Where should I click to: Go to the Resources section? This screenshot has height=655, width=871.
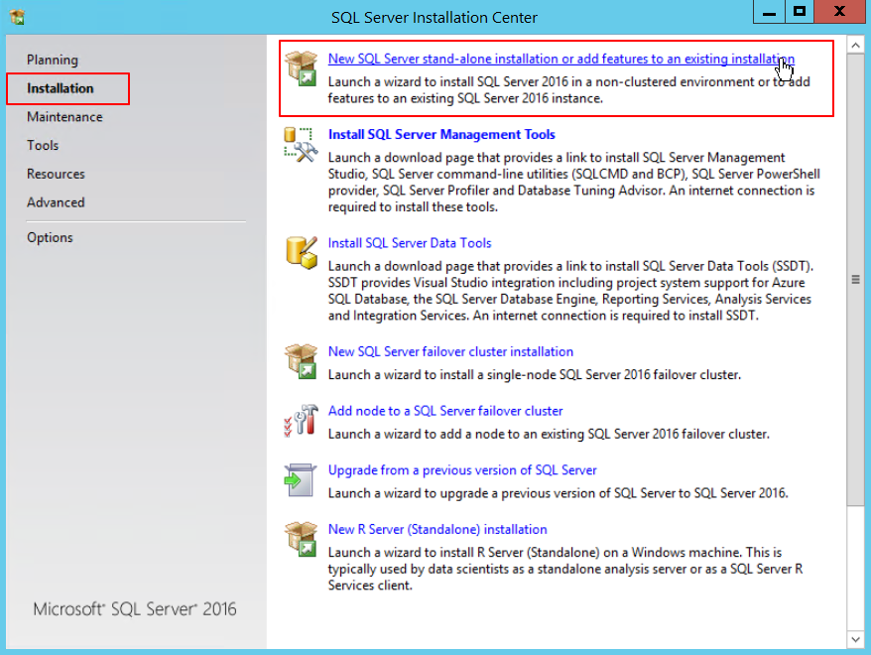coord(56,174)
